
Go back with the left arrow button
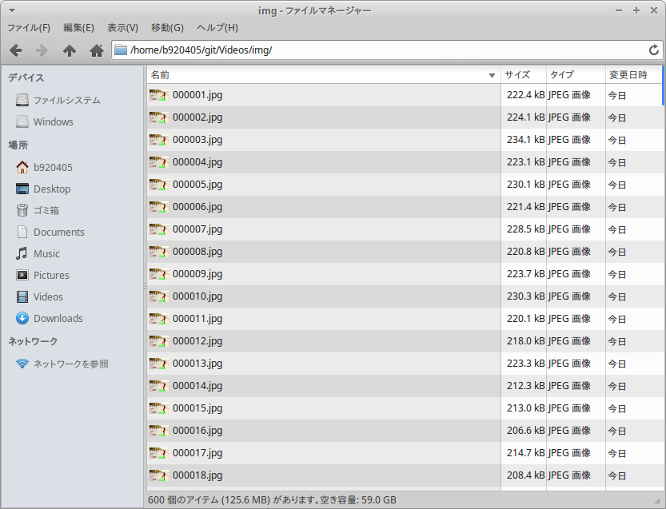16,50
